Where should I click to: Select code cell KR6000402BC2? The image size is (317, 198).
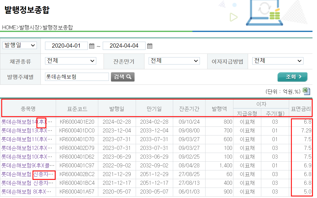(x=77, y=174)
